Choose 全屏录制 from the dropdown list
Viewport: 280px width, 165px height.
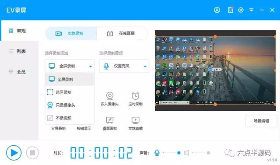tap(70, 79)
